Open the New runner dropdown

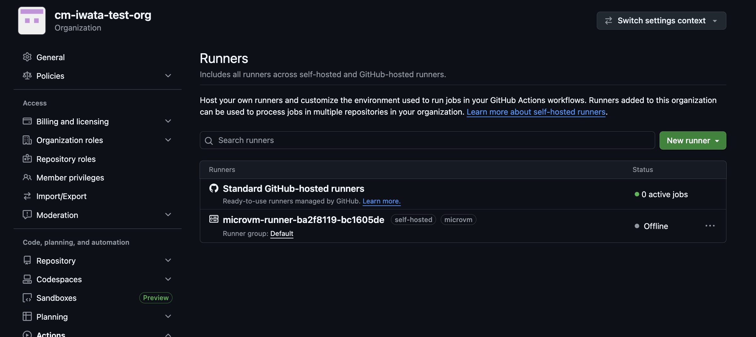(x=693, y=140)
